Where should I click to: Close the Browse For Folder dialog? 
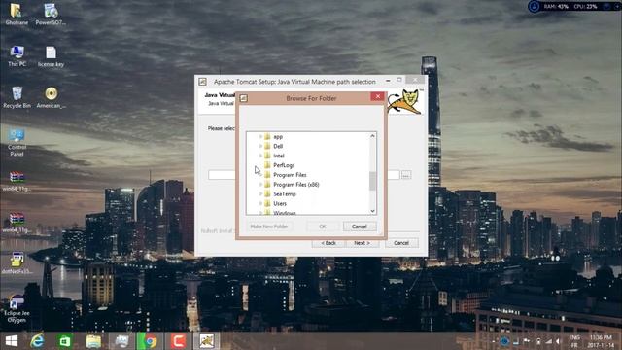378,96
